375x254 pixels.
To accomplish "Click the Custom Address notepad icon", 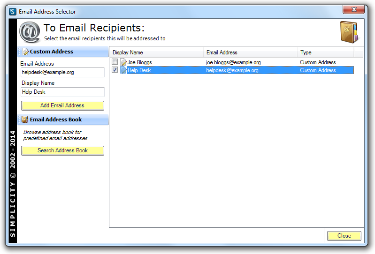I will (x=25, y=52).
